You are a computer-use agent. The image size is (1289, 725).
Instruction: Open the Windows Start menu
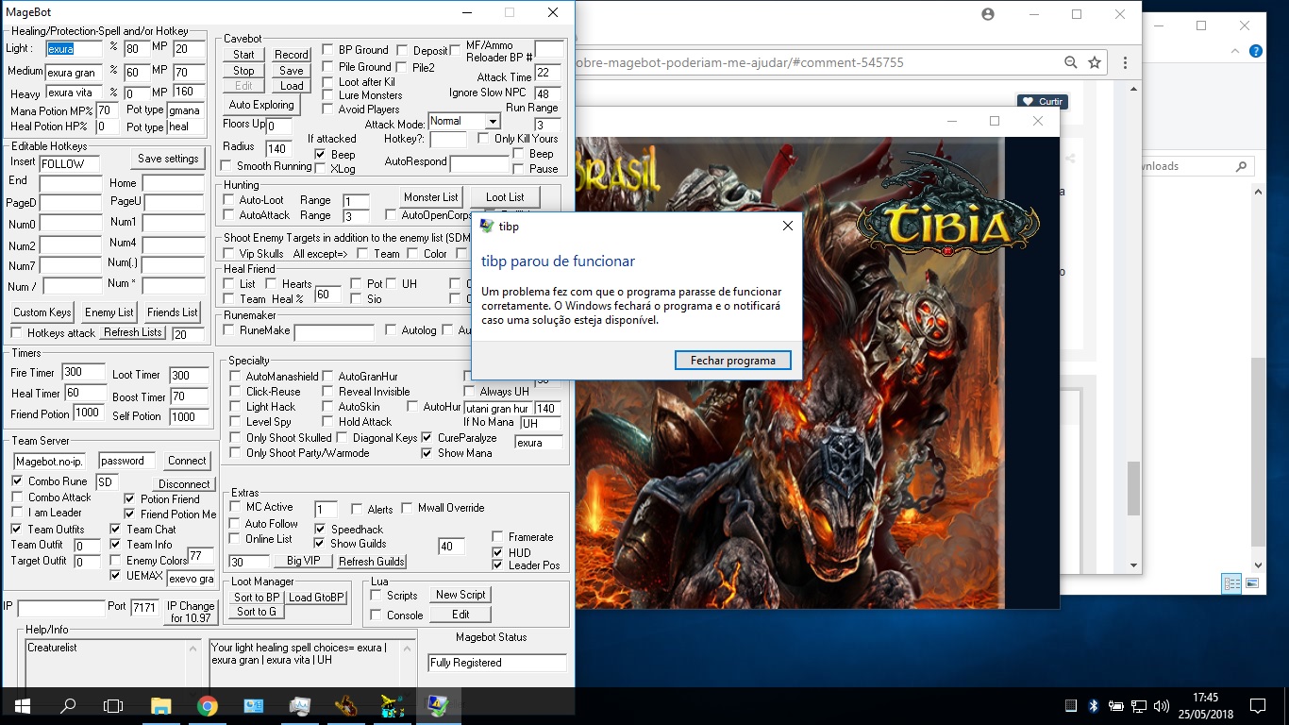click(x=22, y=705)
